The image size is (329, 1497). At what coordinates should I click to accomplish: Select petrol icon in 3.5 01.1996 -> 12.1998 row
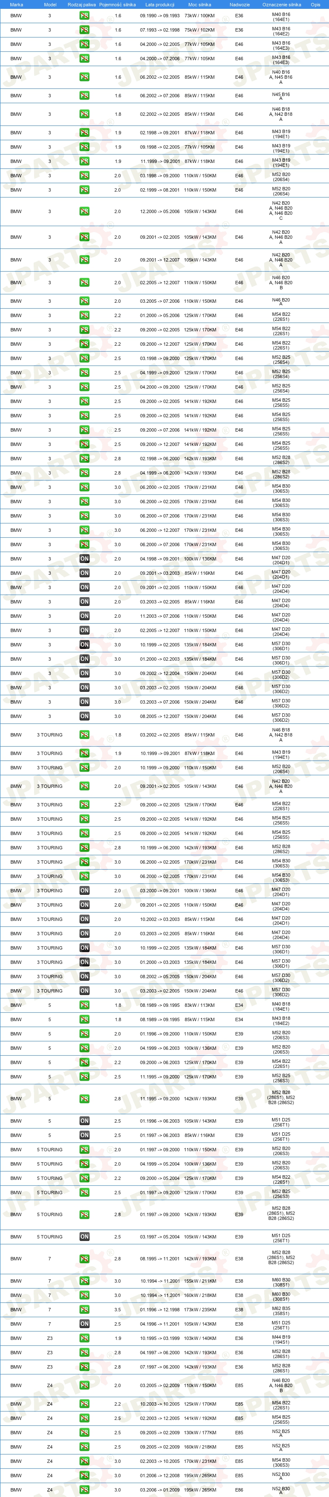click(84, 1310)
